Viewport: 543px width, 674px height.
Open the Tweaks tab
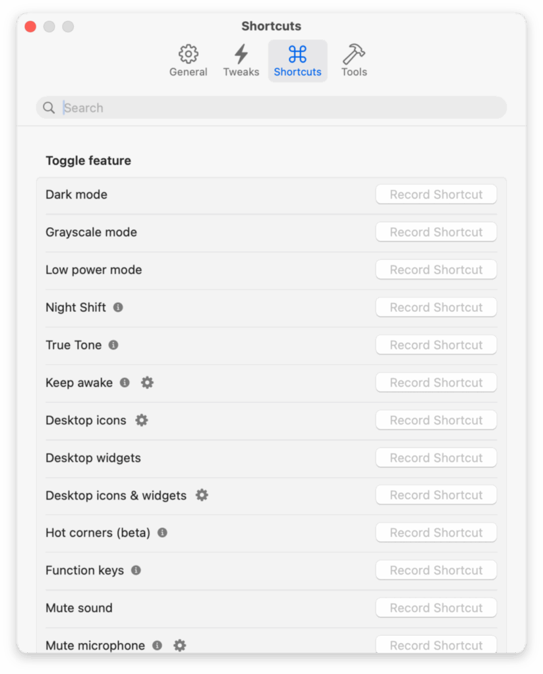(241, 61)
